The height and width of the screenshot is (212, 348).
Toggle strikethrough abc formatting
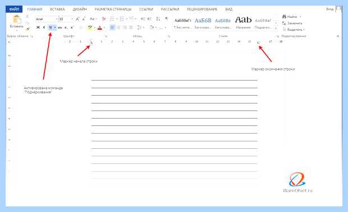[x=60, y=27]
